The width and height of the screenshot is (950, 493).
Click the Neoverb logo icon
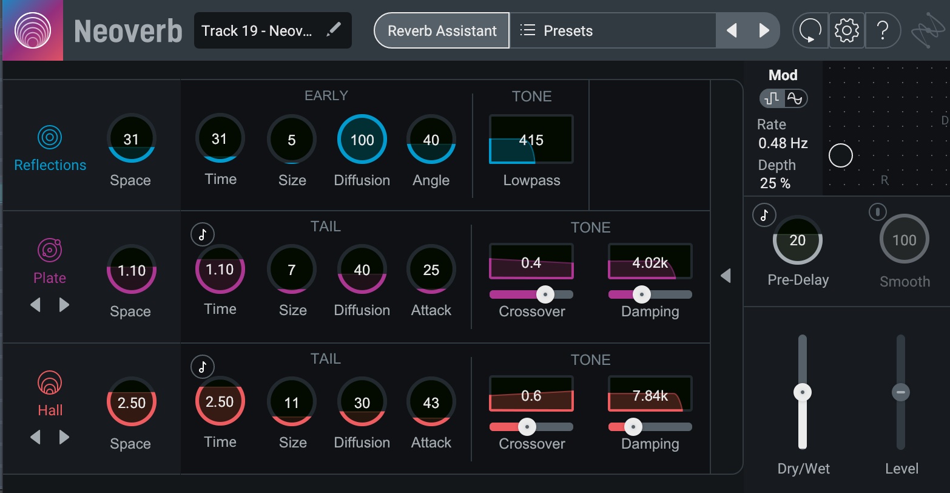tap(32, 30)
